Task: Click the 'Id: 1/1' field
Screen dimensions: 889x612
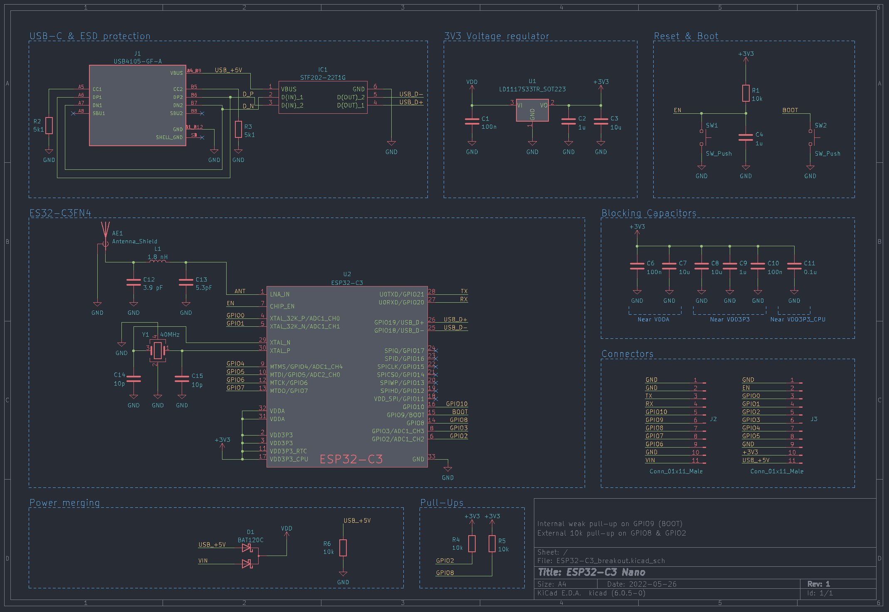Action: pyautogui.click(x=820, y=593)
